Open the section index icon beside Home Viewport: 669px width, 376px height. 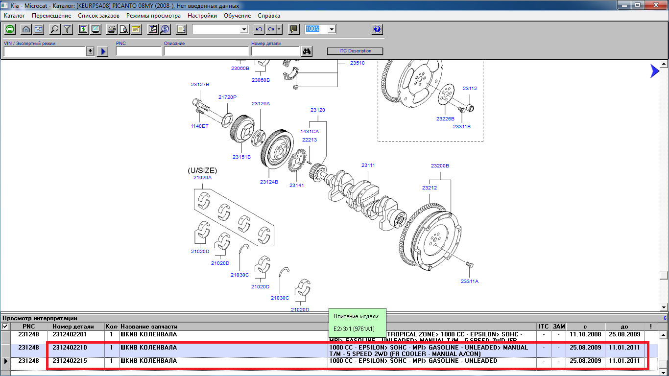(38, 29)
